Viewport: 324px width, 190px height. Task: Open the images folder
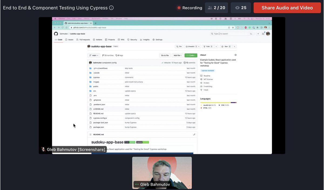click(96, 82)
